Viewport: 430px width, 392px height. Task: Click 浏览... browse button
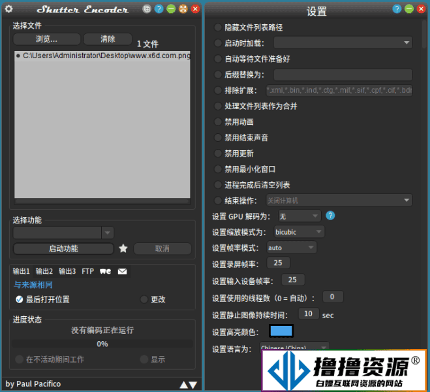[x=46, y=39]
